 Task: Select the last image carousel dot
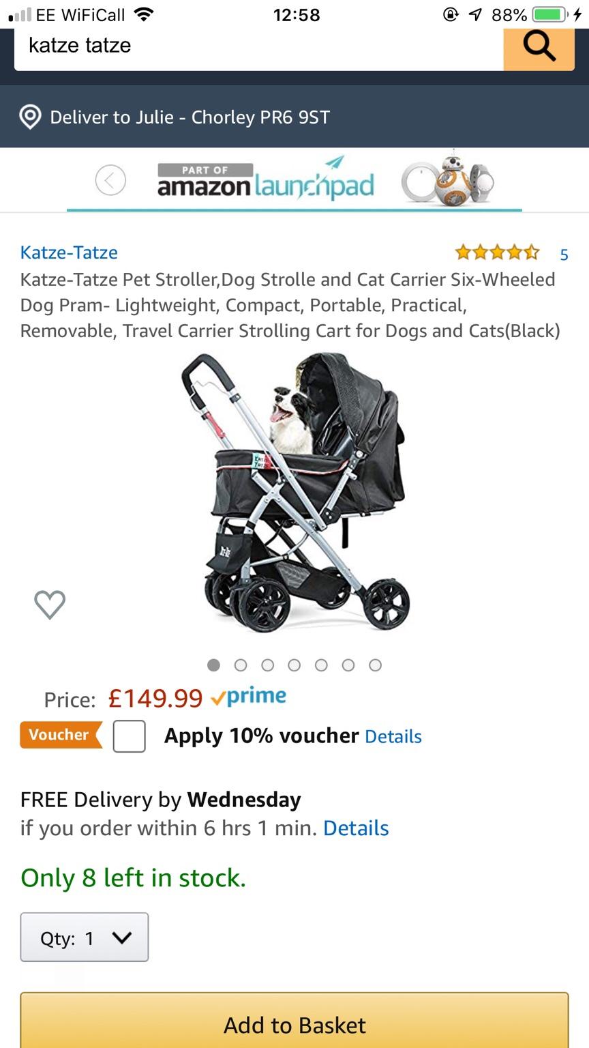(x=375, y=665)
